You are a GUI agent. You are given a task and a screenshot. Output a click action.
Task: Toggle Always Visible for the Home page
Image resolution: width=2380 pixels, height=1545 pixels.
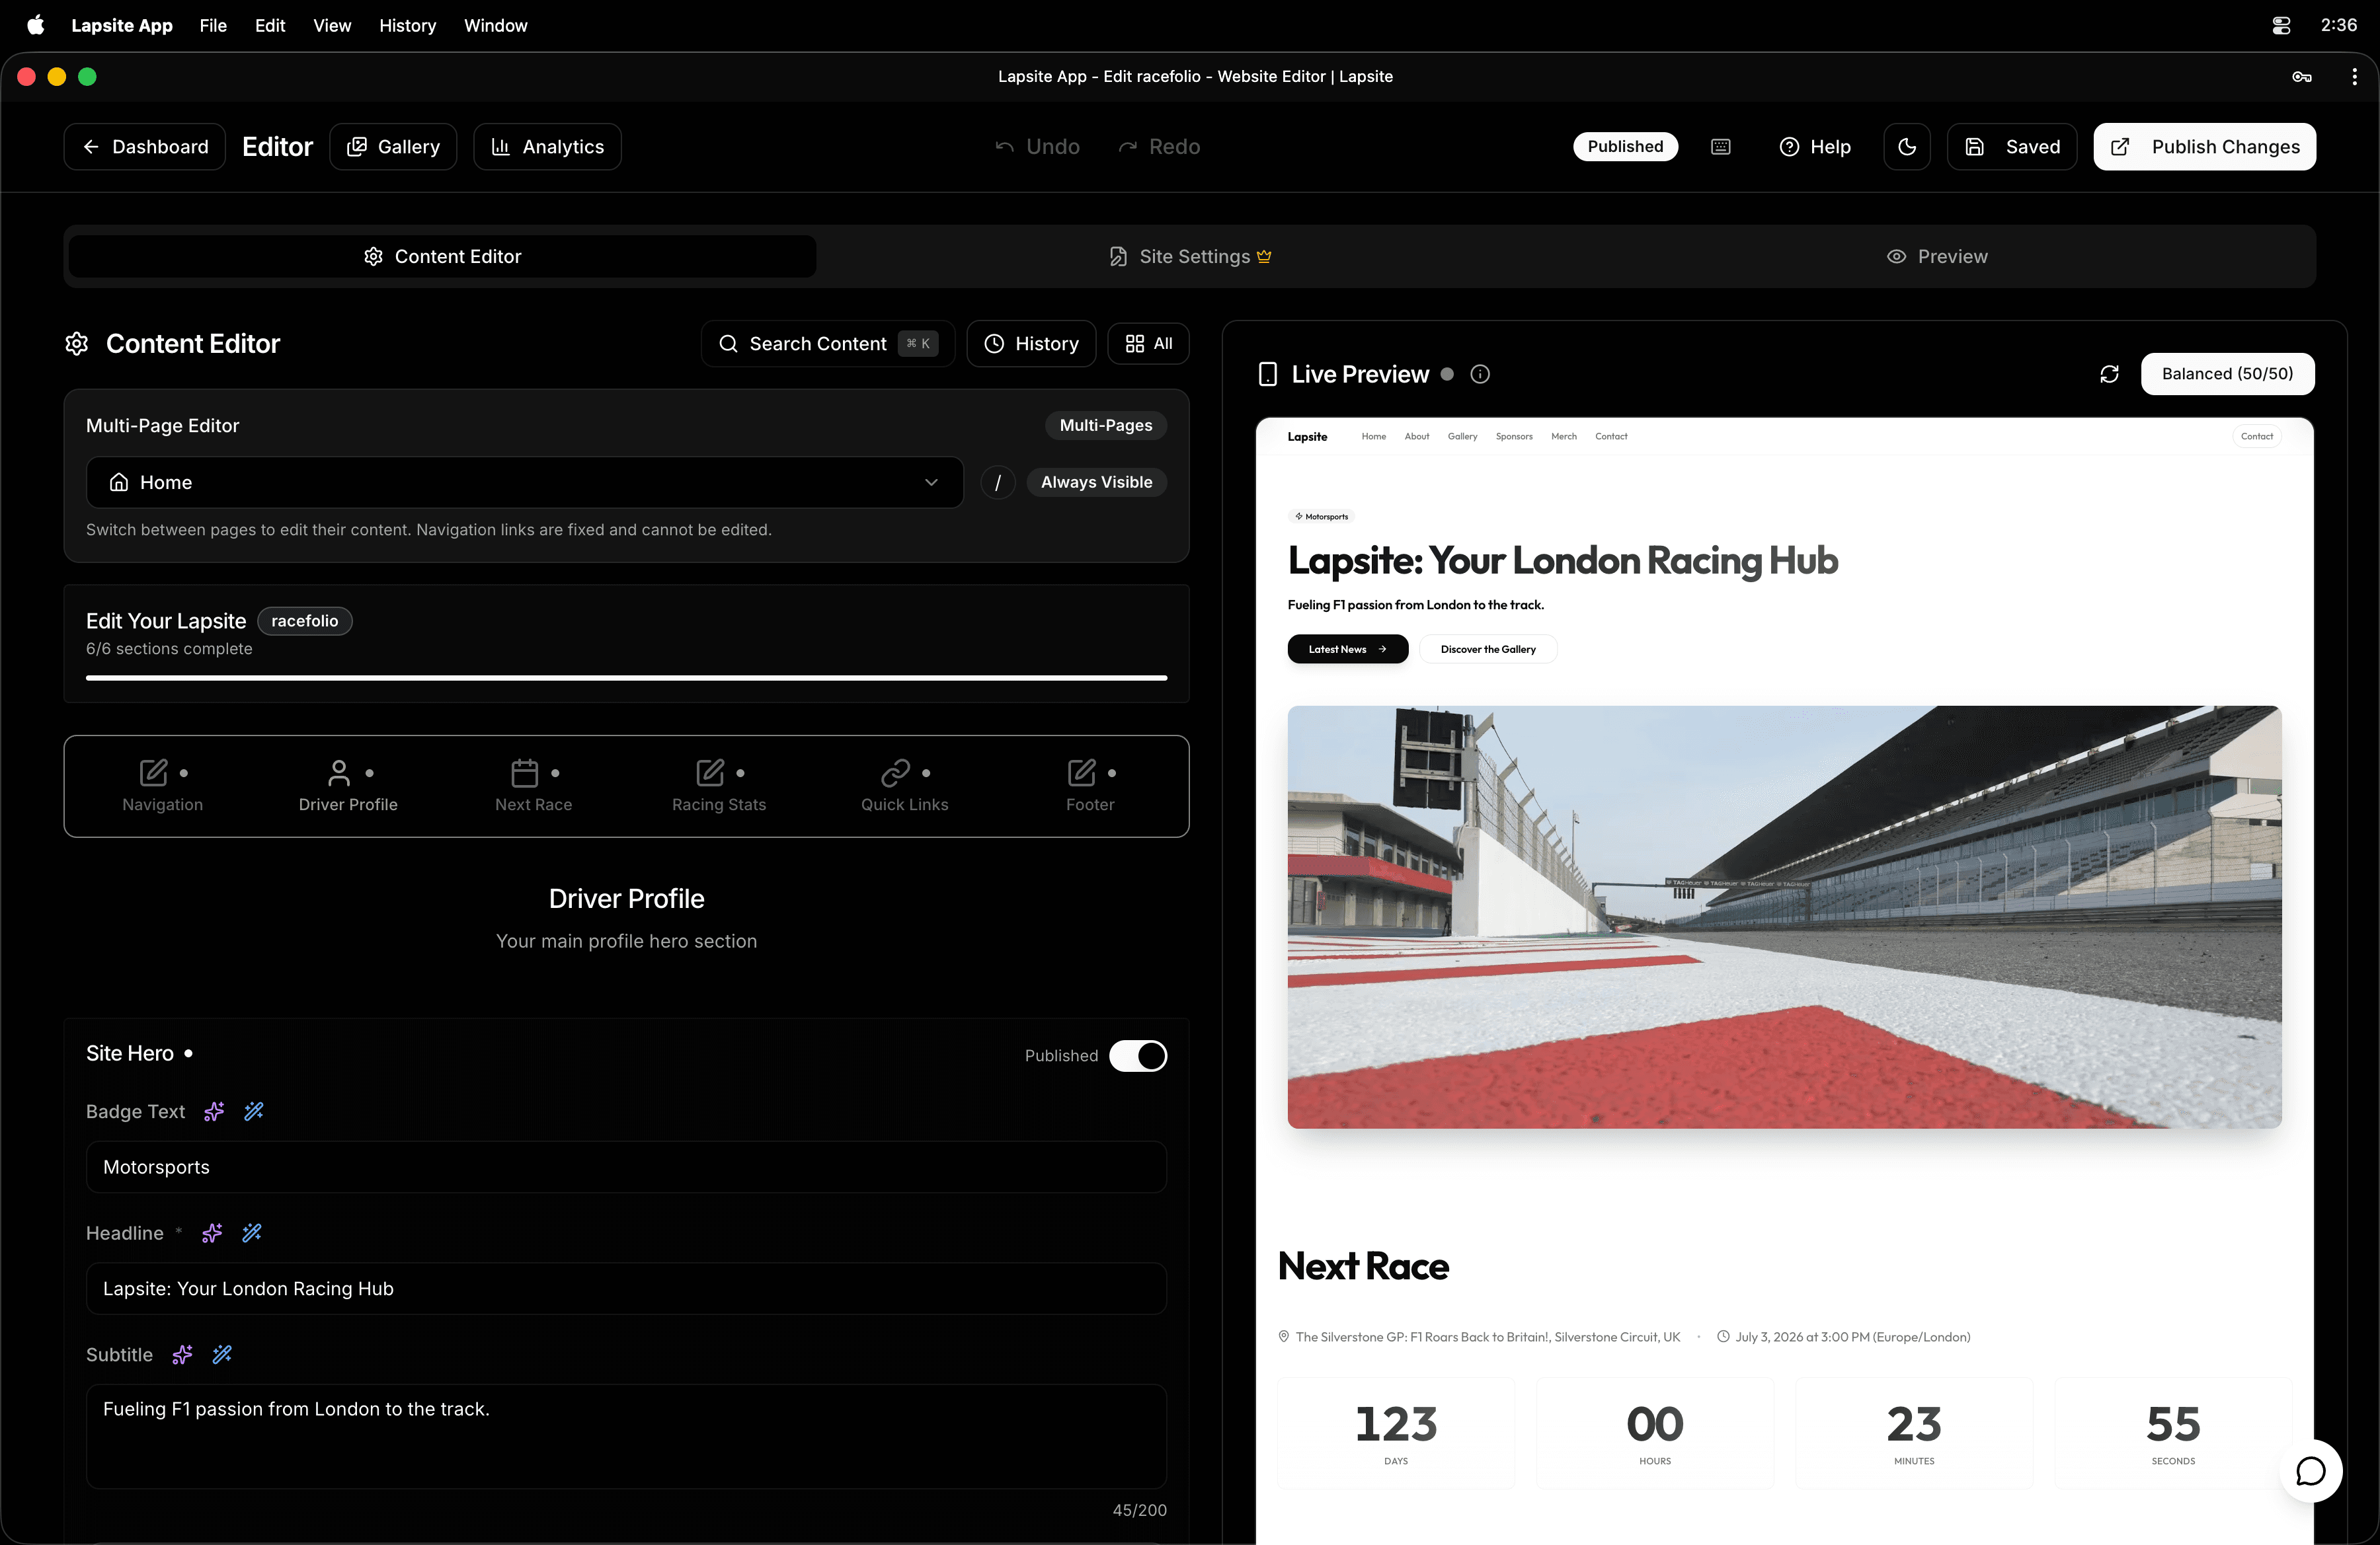1096,482
